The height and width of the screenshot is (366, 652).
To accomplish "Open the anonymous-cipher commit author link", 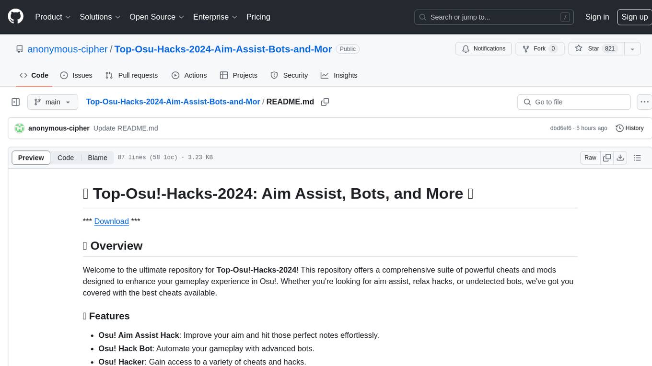I will tap(59, 128).
